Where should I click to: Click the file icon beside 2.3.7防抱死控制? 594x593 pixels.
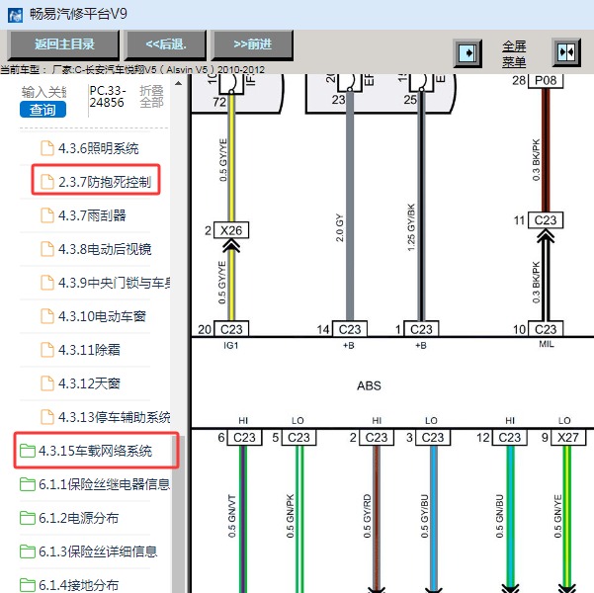(x=47, y=182)
